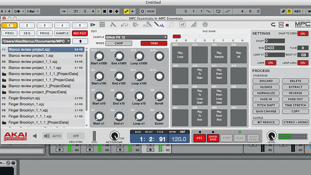Click the greyed music note icon
Viewport: 311px width, 175px height.
[x=171, y=25]
